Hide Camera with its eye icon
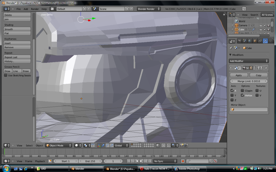276x172 pixels. (x=261, y=26)
